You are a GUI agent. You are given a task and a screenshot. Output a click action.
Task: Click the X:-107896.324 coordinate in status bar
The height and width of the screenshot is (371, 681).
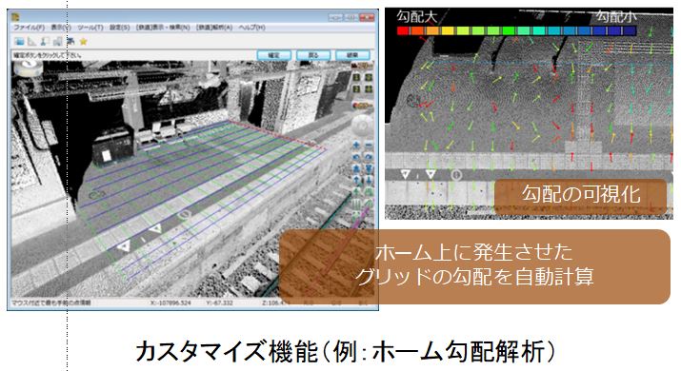pos(170,303)
